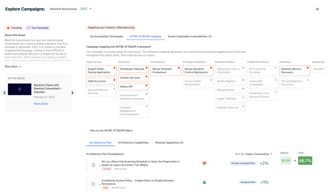The height and width of the screenshot is (194, 328).
Task: Click the High severity tag
Action: pos(105,188)
